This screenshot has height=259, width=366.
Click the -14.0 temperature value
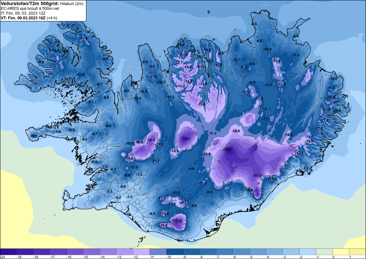pyautogui.click(x=175, y=151)
